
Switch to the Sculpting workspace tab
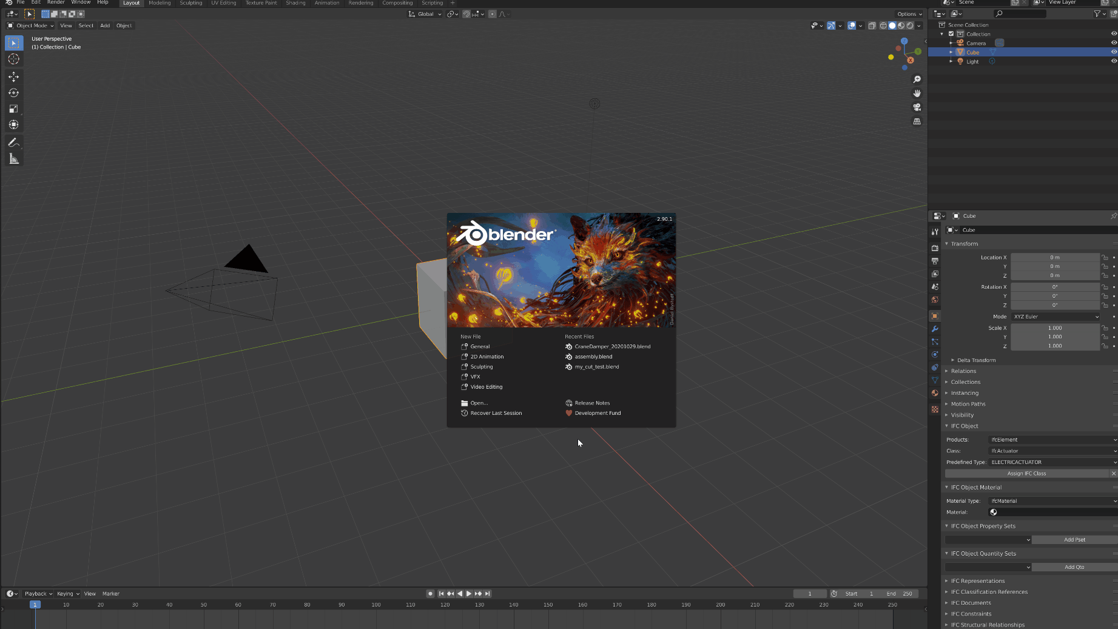tap(191, 3)
